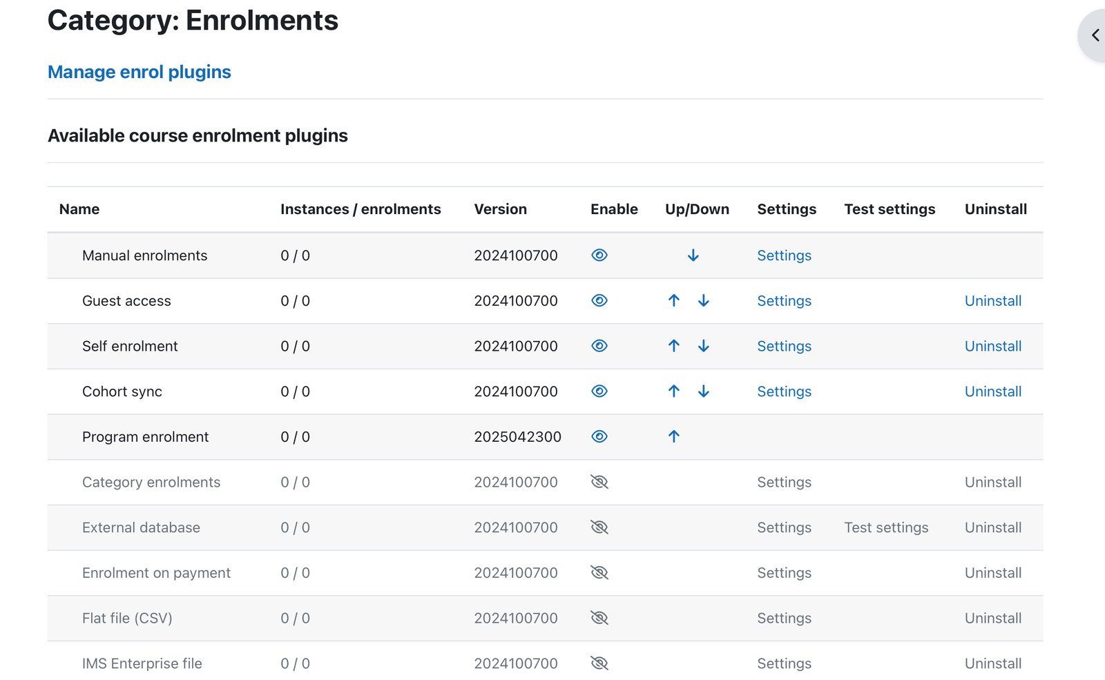
Task: Click the Up/Down column header
Action: 697,209
